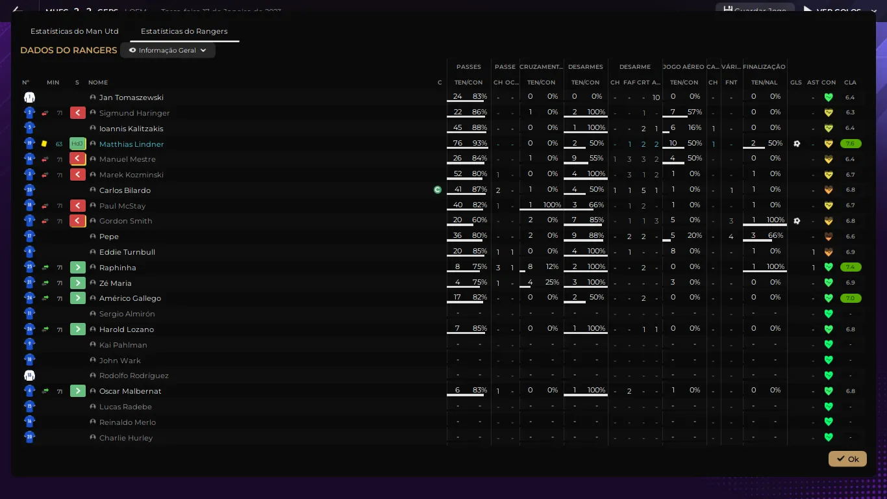Screen dimensions: 887x499
Task: Select the Estatísticas do Rangers tab
Action: (184, 31)
